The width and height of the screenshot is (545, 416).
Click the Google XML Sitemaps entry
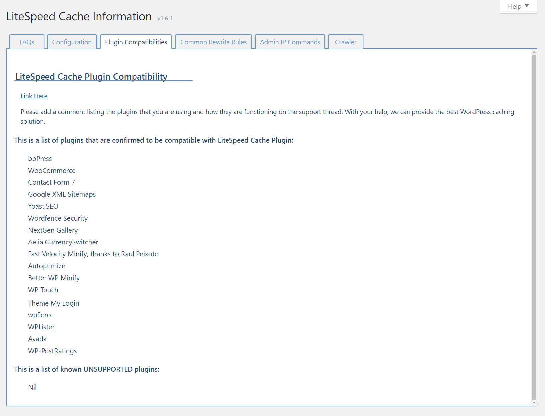point(62,194)
